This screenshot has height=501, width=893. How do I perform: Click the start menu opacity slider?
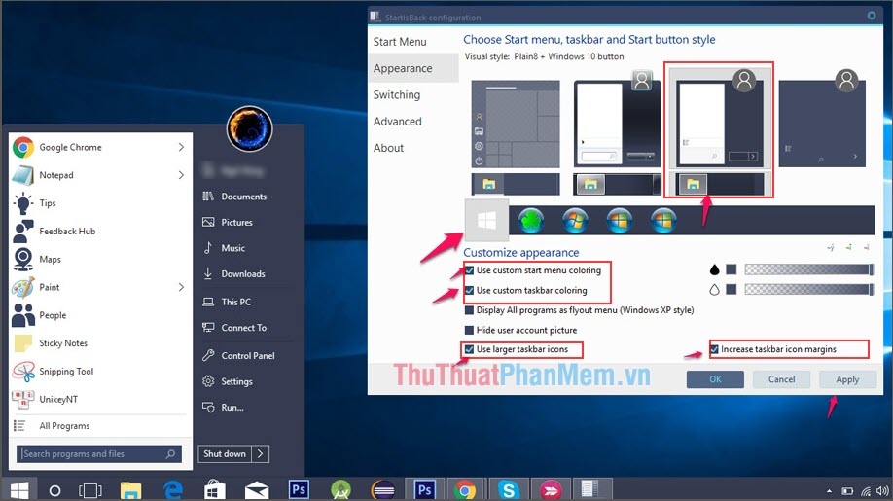point(808,269)
